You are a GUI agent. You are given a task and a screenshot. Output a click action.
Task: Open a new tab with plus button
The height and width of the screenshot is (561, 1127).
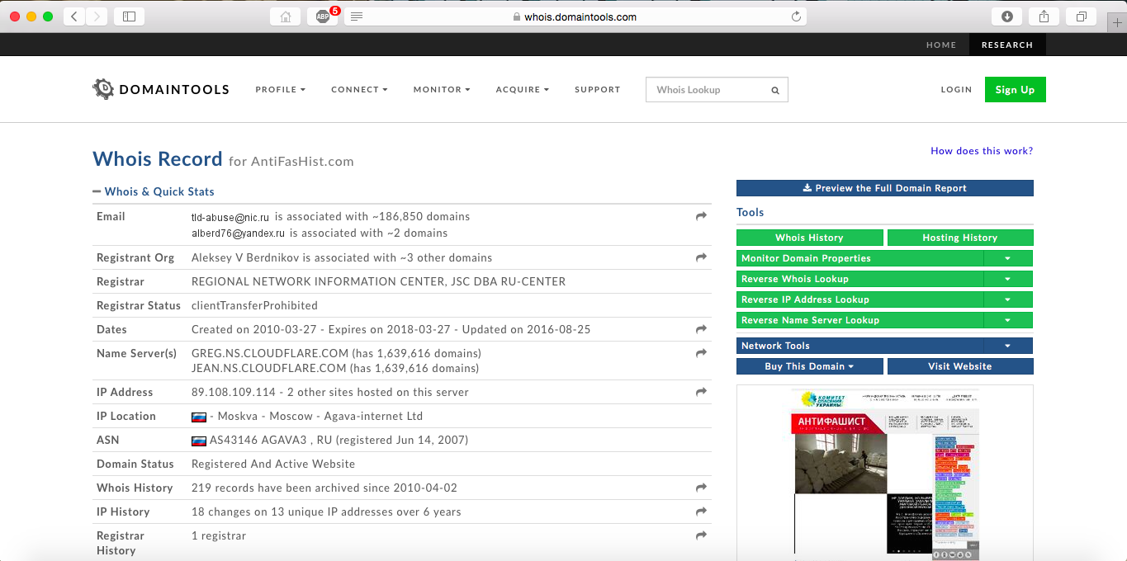coord(1116,22)
